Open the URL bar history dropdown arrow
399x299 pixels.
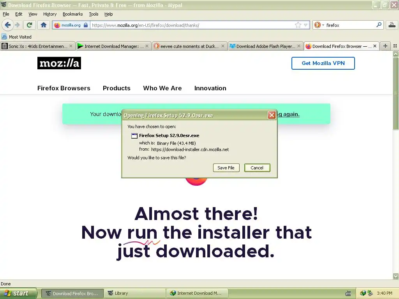pos(306,25)
